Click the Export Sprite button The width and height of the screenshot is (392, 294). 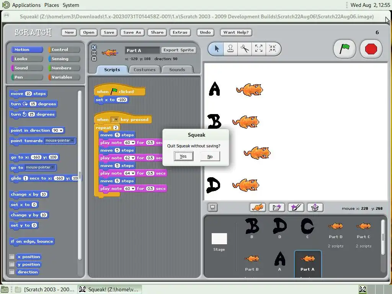click(x=178, y=50)
